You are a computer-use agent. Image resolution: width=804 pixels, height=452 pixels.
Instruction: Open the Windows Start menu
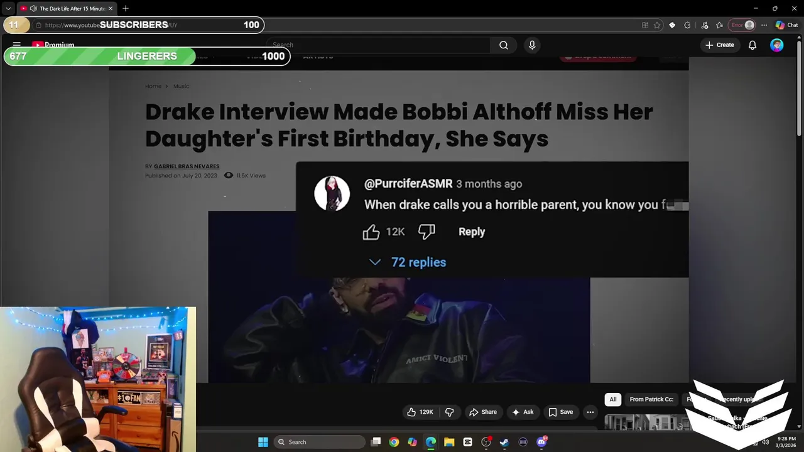coord(263,442)
